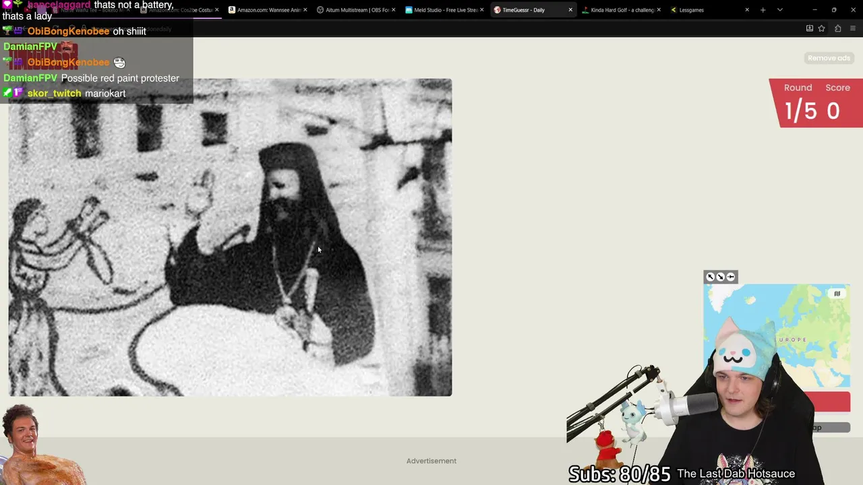This screenshot has width=863, height=485.
Task: Close the Kinda Hard Golf tab
Action: 659,10
